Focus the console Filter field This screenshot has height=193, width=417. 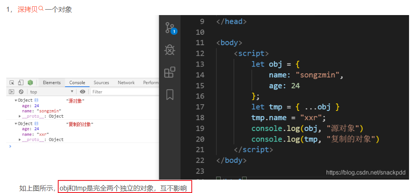point(124,92)
